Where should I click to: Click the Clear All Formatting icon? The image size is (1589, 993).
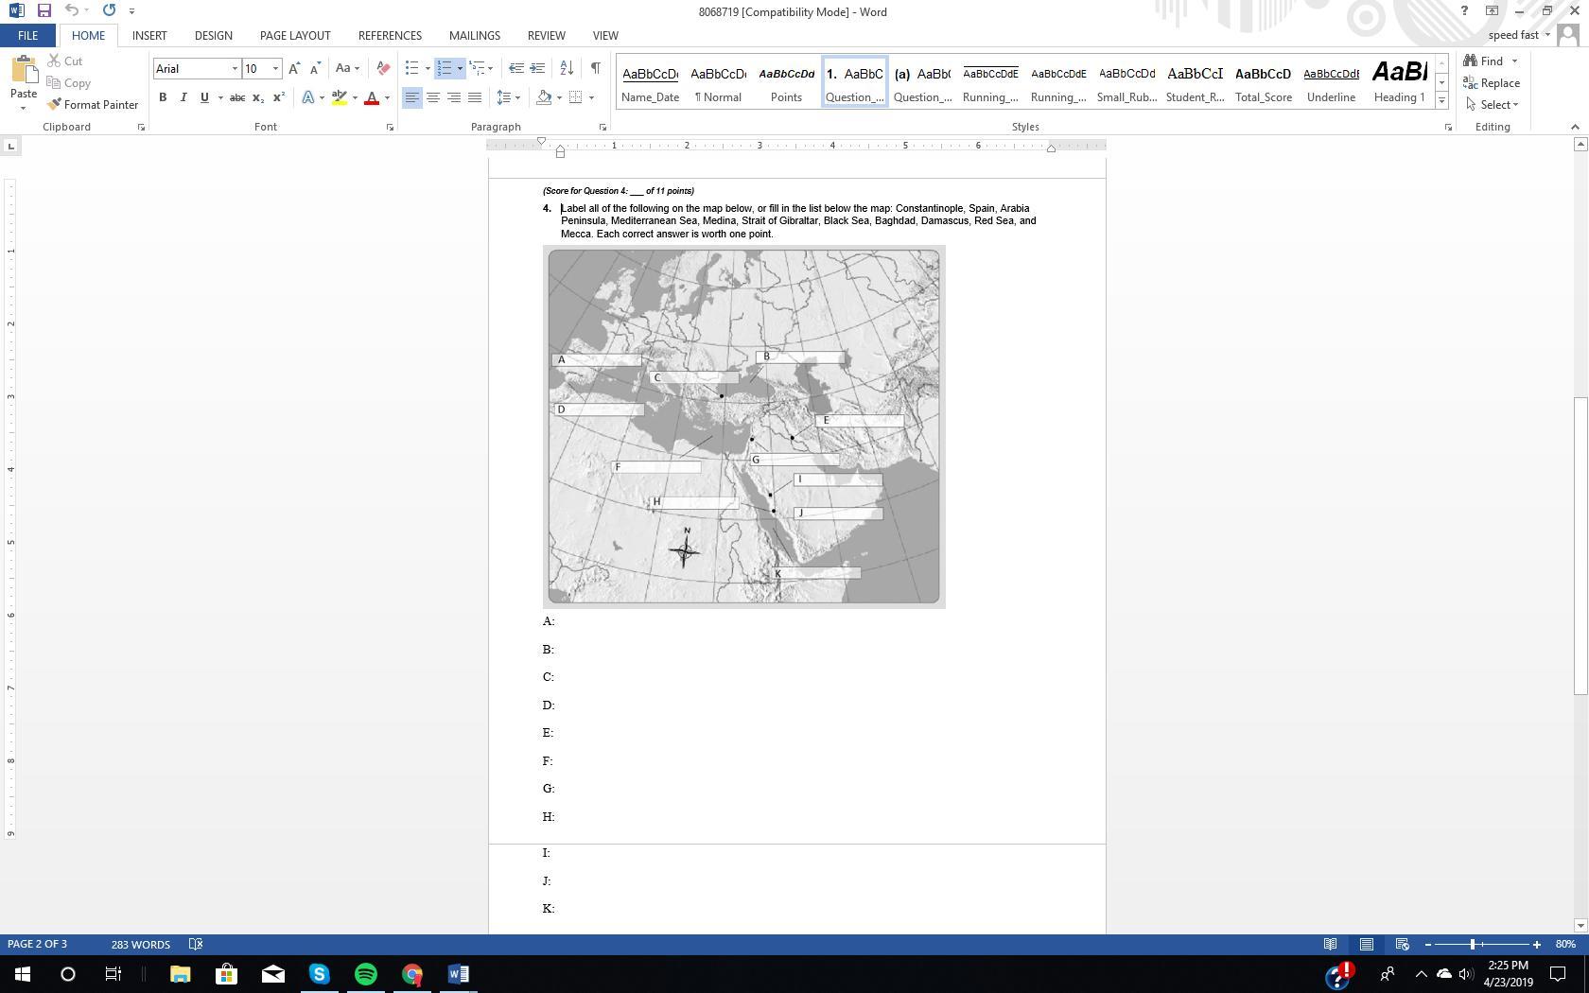click(383, 68)
